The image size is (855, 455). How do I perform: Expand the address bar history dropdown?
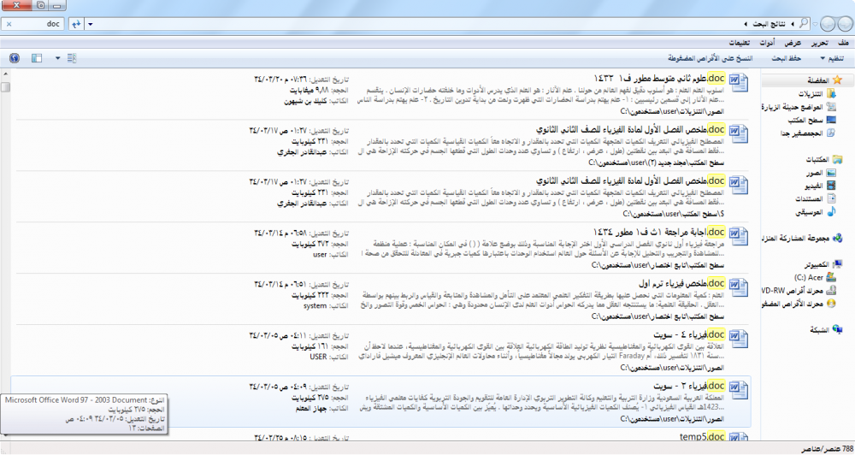click(x=91, y=25)
